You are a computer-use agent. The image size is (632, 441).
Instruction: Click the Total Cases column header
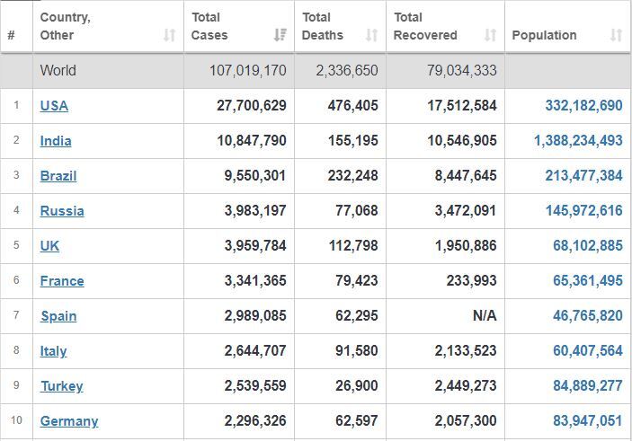(239, 26)
